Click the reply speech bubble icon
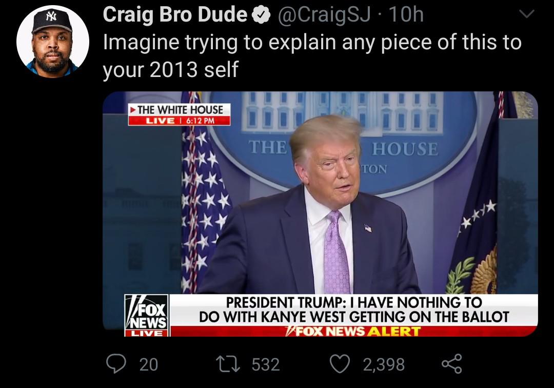 click(116, 364)
